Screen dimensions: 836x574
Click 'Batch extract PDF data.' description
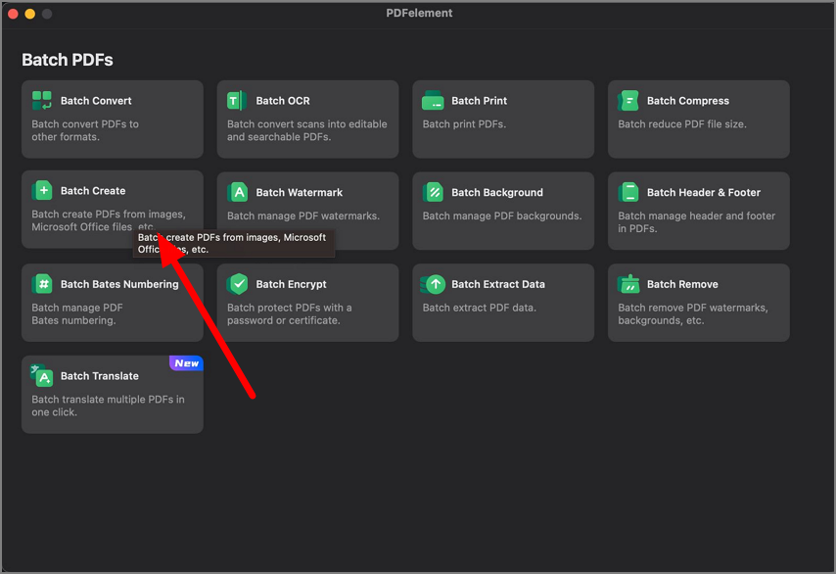pos(480,308)
